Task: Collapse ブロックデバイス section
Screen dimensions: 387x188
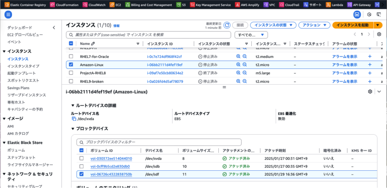Action: 73,129
